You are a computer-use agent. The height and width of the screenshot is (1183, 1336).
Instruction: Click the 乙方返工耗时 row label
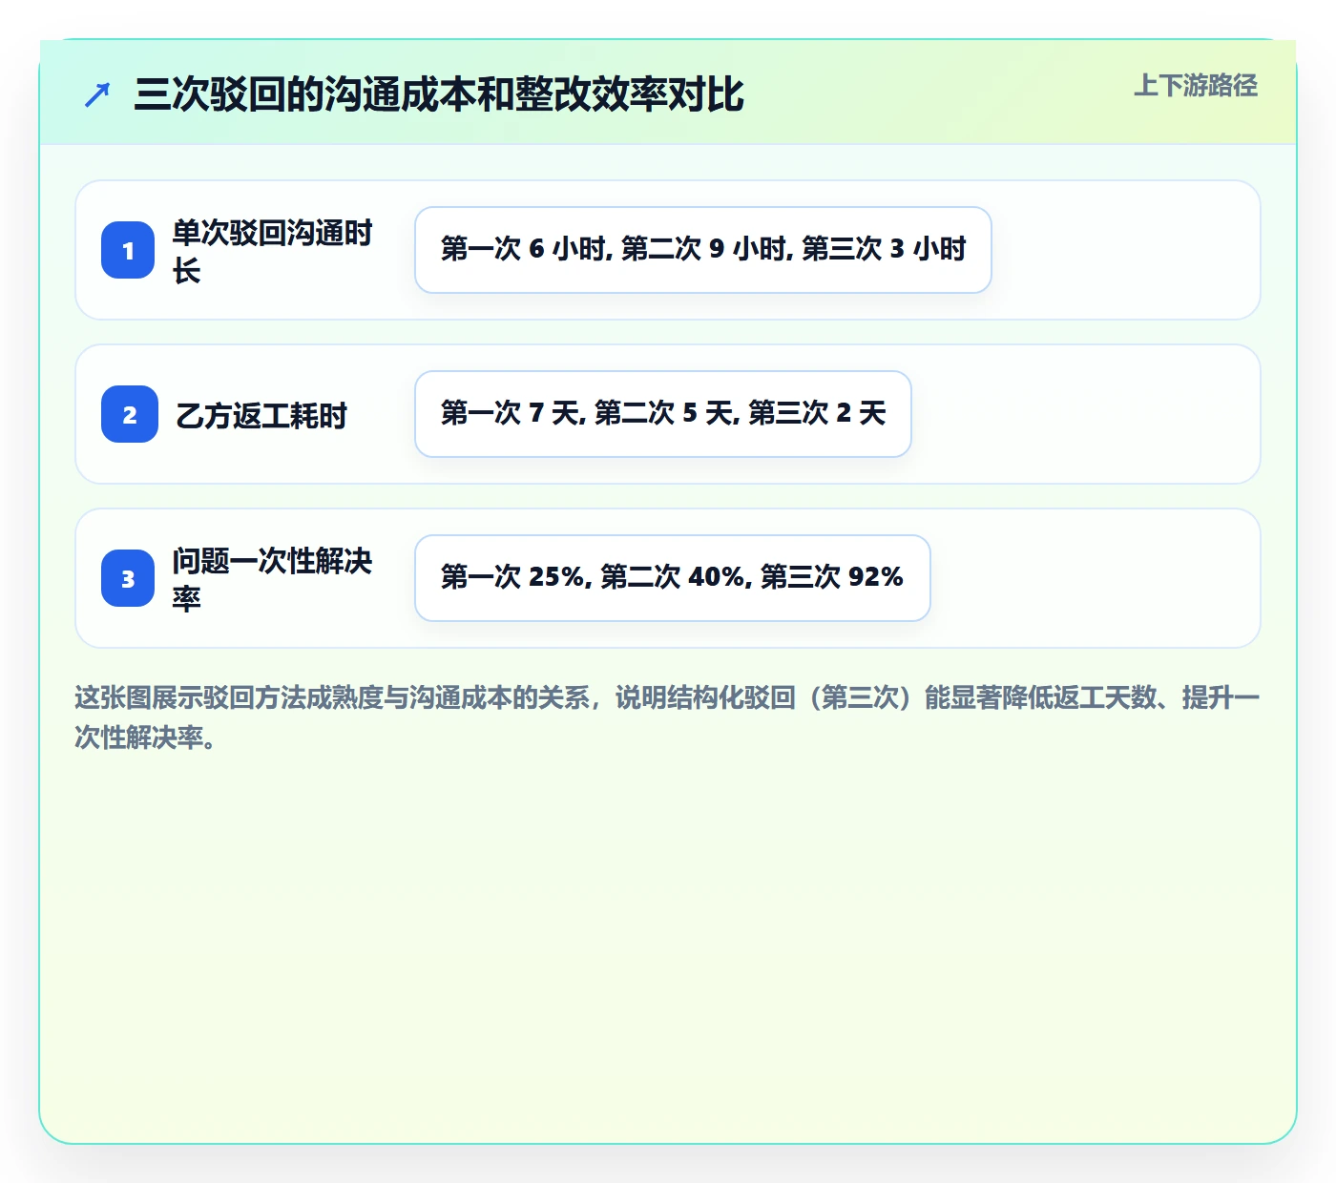click(261, 415)
